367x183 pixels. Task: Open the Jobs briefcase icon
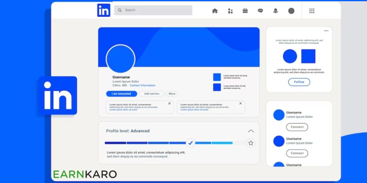[x=246, y=10]
